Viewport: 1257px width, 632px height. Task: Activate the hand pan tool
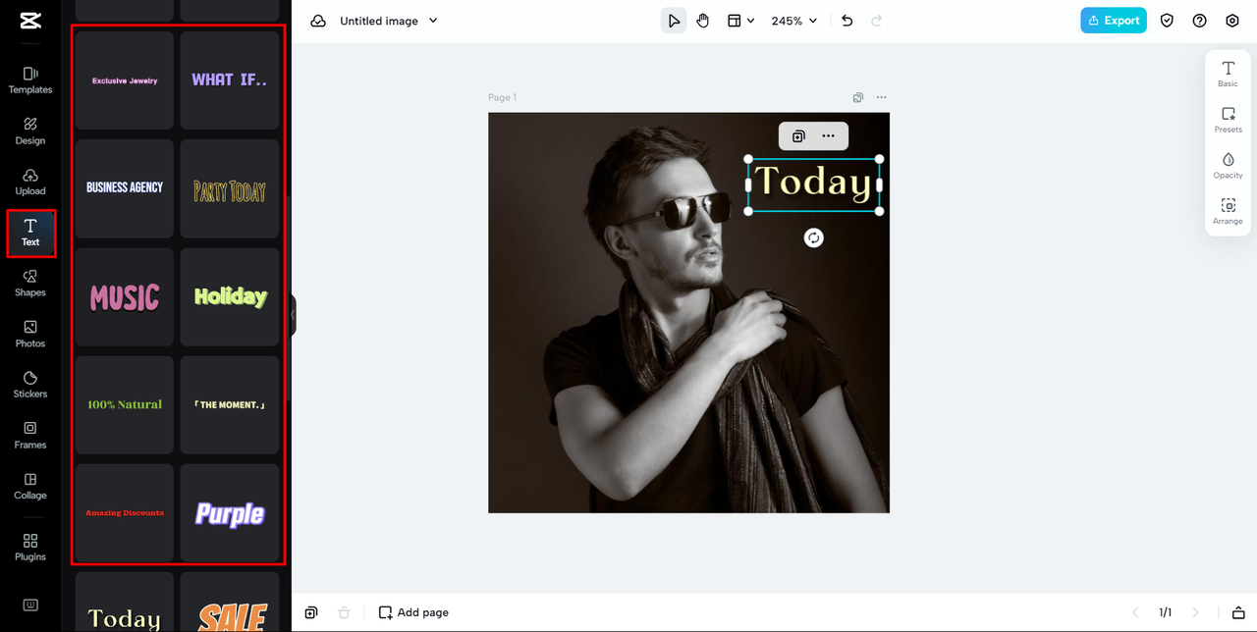[x=703, y=21]
